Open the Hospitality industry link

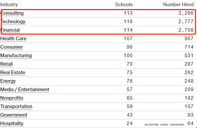12,123
